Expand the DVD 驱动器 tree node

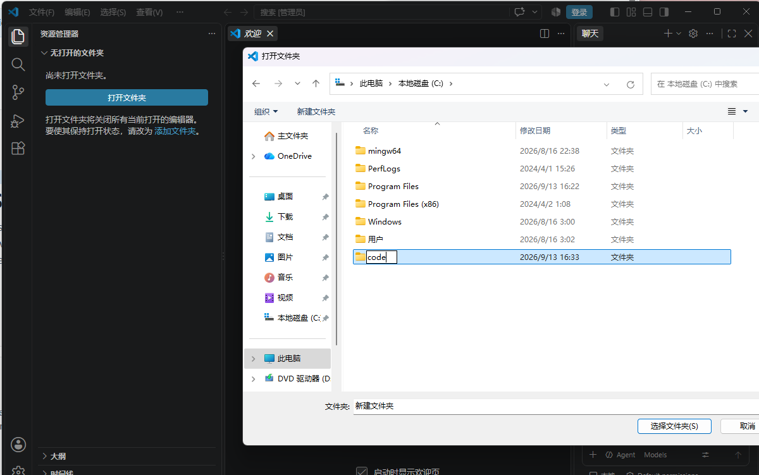coord(254,379)
